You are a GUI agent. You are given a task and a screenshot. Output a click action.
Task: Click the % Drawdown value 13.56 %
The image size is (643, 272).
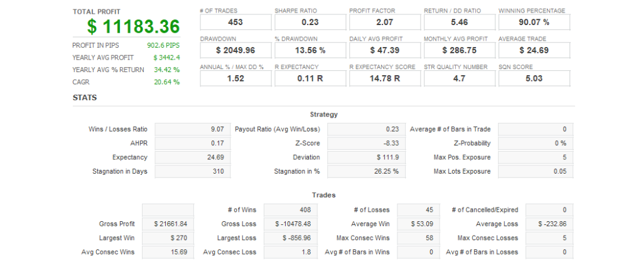tap(310, 50)
